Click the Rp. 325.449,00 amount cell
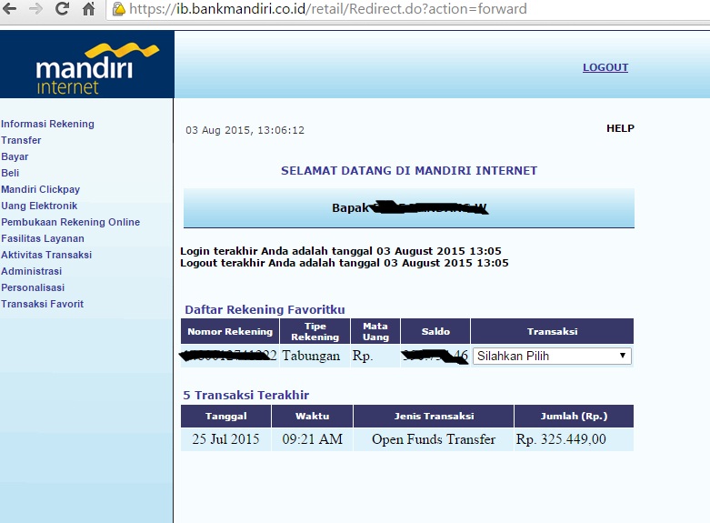The width and height of the screenshot is (710, 523). [574, 439]
